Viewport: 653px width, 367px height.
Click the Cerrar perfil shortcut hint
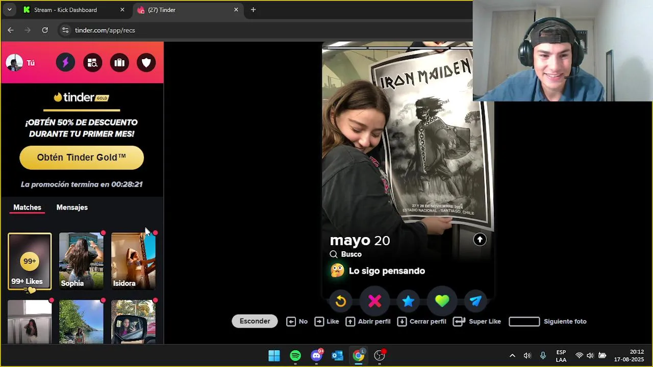point(421,322)
